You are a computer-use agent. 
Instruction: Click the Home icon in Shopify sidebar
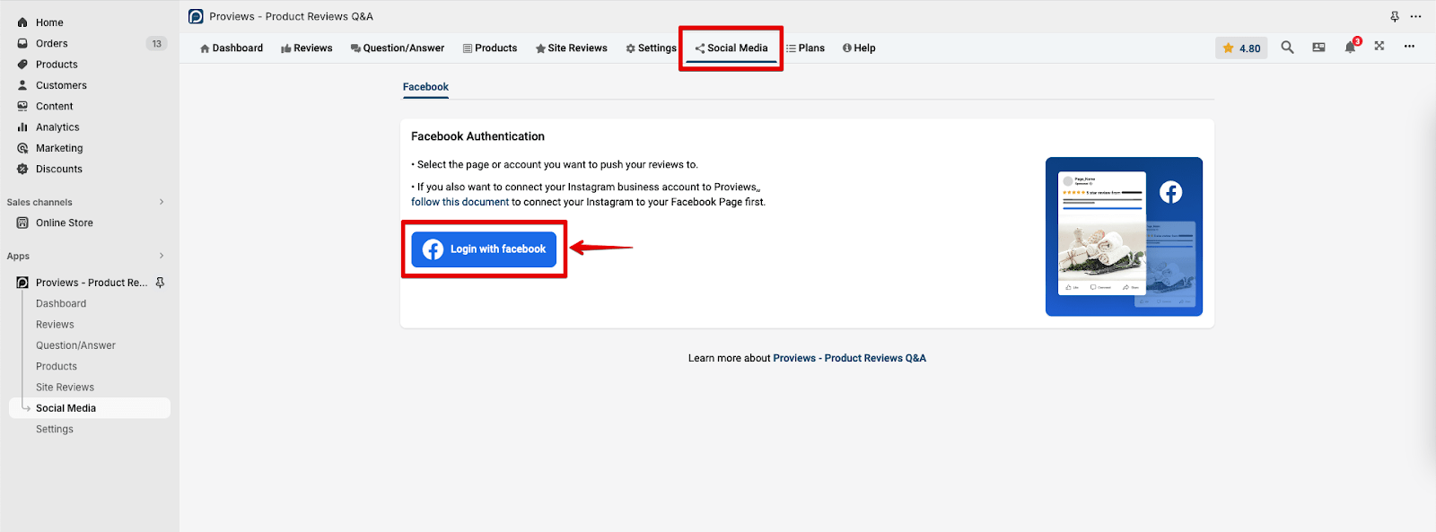pyautogui.click(x=22, y=22)
